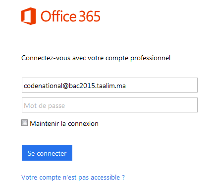Select the codenational@bac2015.taalim.ma username box
This screenshot has height=196, width=216.
point(109,85)
